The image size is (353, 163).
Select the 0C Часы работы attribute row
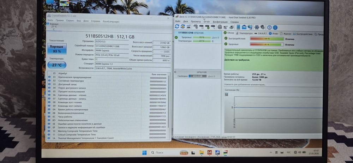coord(108,117)
